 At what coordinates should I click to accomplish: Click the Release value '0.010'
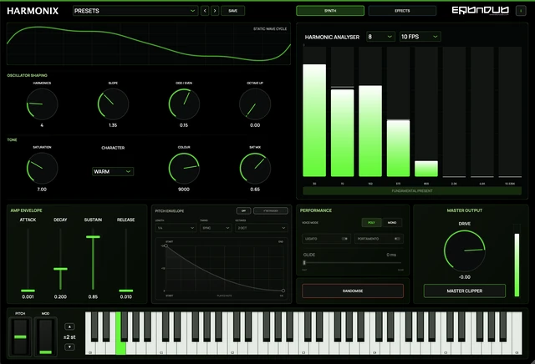[126, 296]
